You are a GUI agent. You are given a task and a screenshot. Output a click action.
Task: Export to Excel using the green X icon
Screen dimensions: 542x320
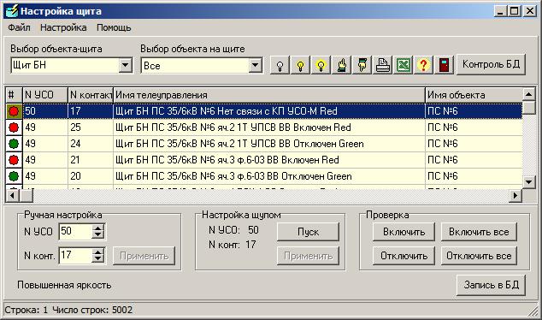click(403, 65)
